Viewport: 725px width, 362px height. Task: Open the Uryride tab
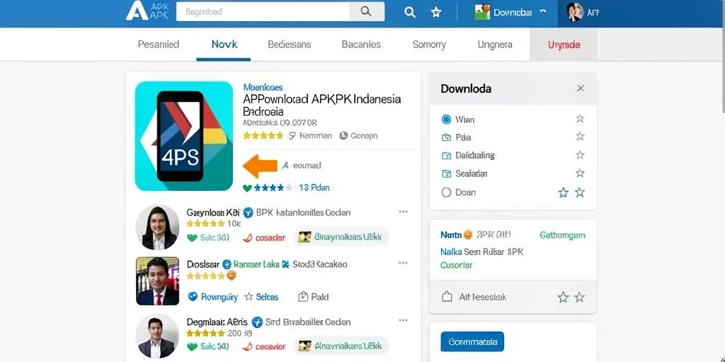tap(564, 45)
